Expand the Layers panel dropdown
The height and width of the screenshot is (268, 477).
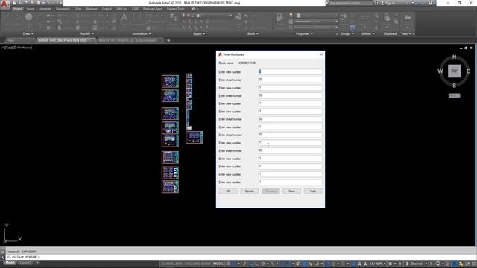199,33
